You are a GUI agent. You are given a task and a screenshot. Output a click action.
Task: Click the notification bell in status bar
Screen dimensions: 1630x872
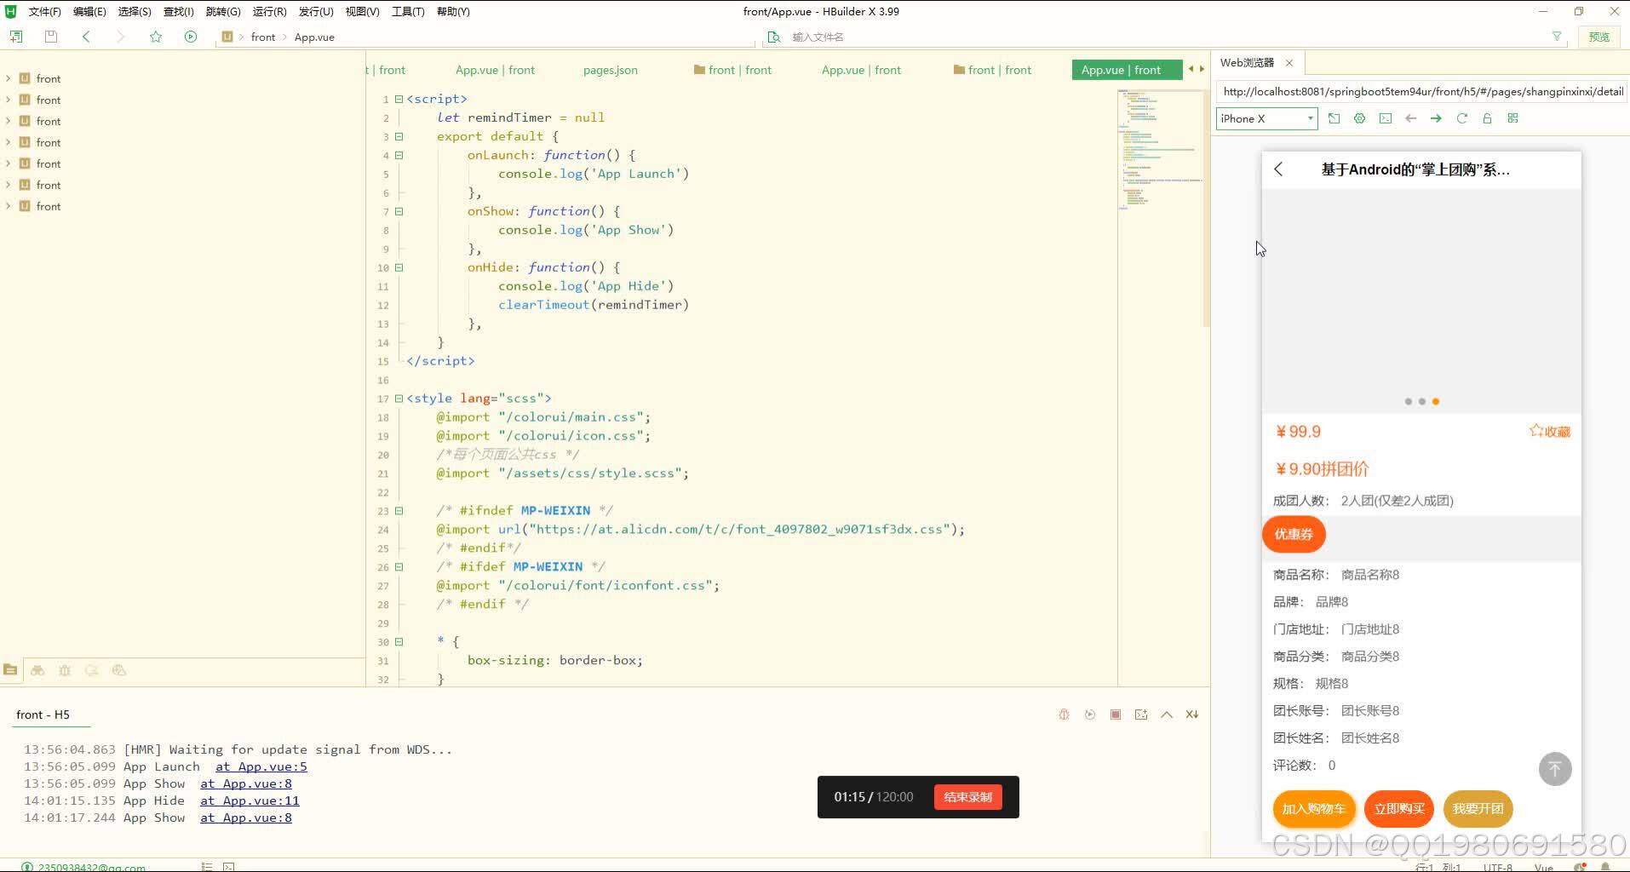click(1604, 867)
